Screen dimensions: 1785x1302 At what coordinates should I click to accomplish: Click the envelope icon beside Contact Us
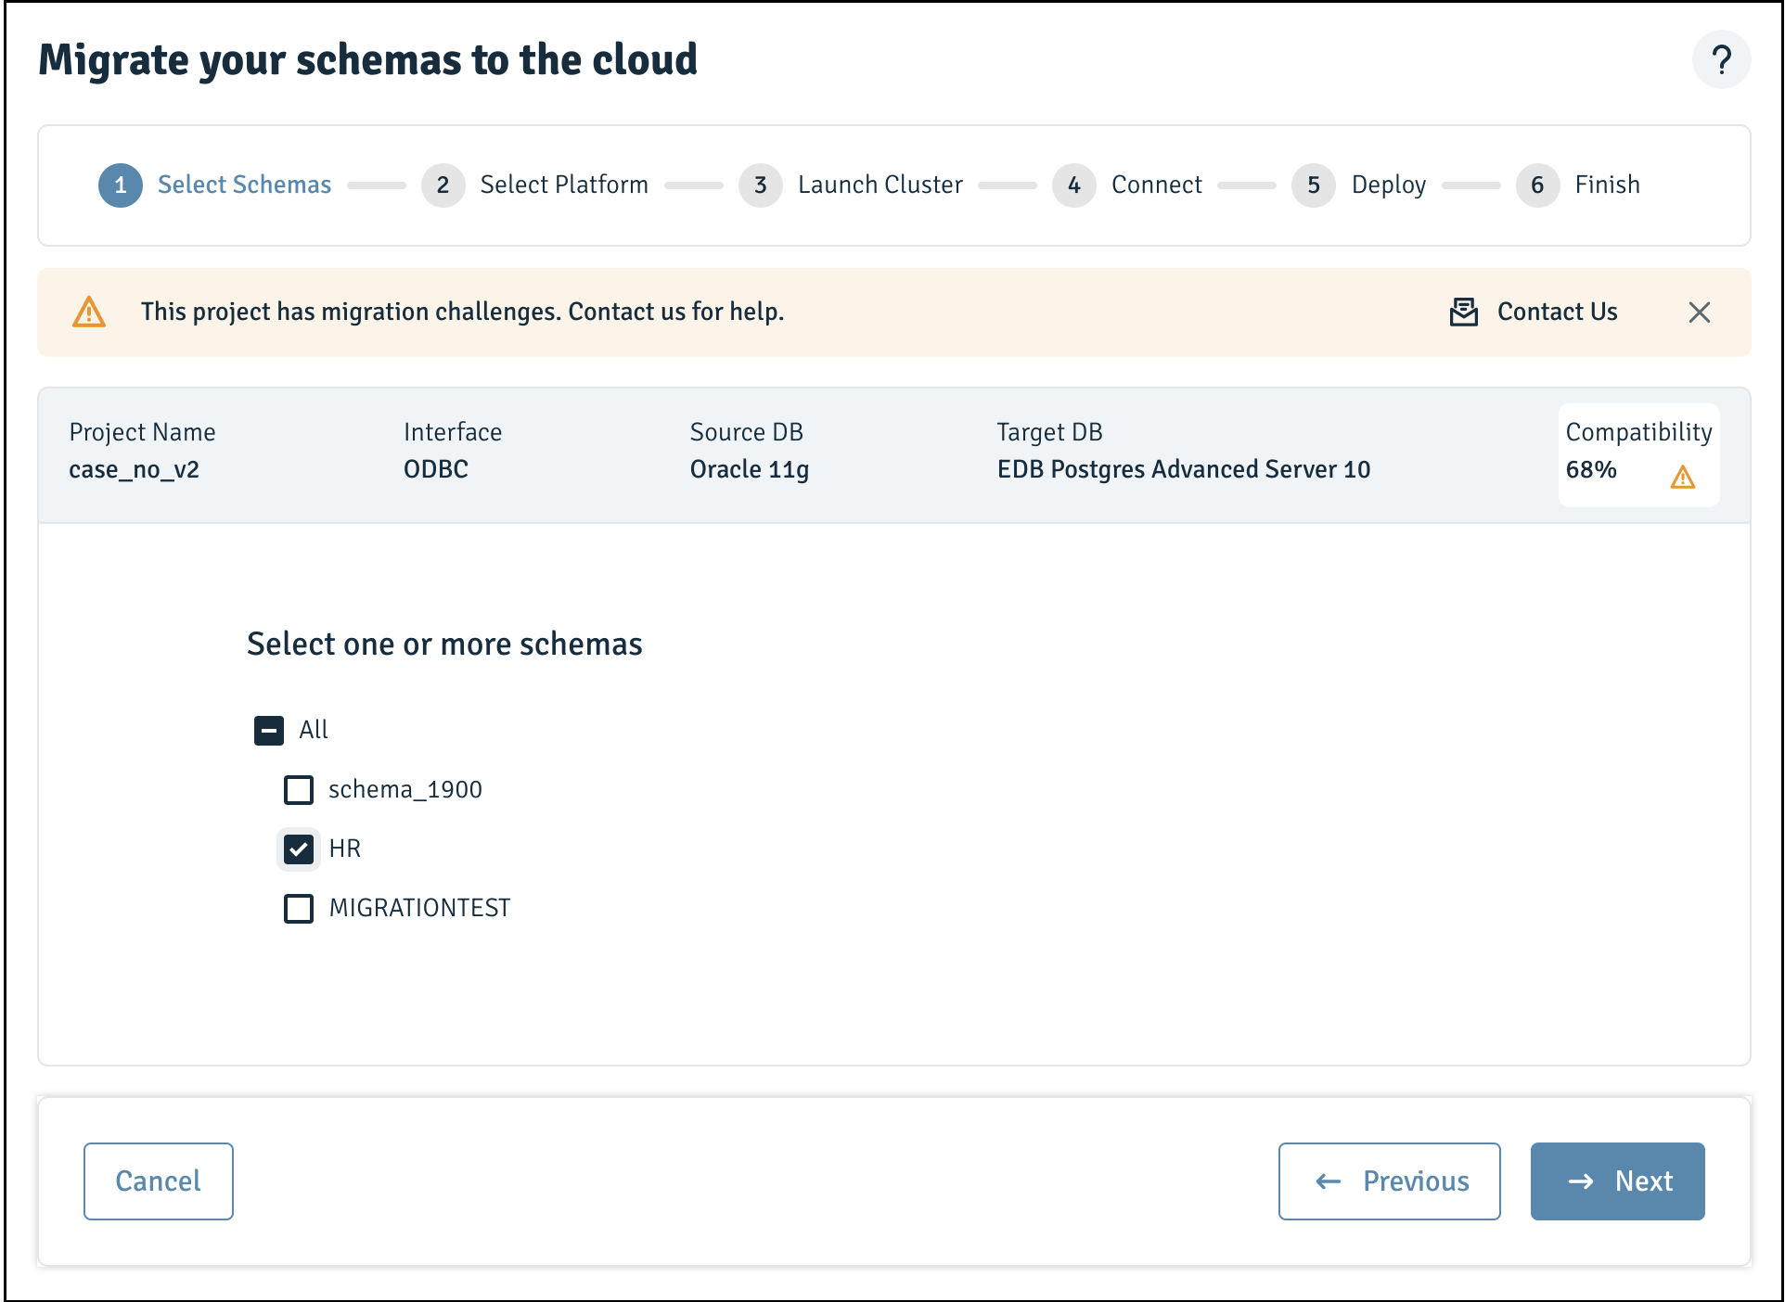1463,313
